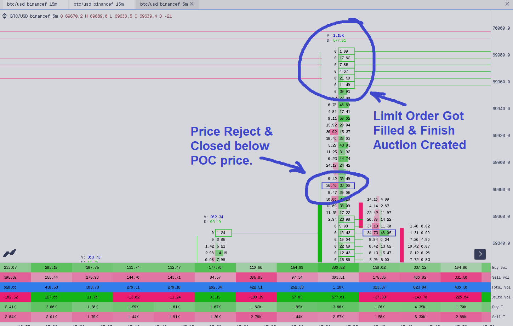Click the 1.18K cell in Total Vol row
The image size is (513, 326).
[x=338, y=287]
